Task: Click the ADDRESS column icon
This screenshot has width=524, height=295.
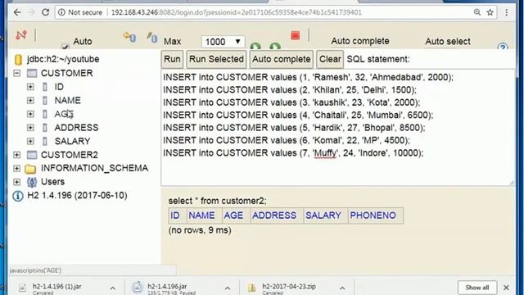Action: (45, 128)
